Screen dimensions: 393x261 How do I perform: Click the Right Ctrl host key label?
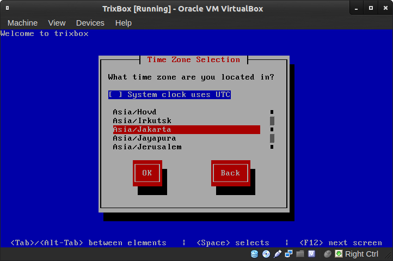[x=361, y=254]
